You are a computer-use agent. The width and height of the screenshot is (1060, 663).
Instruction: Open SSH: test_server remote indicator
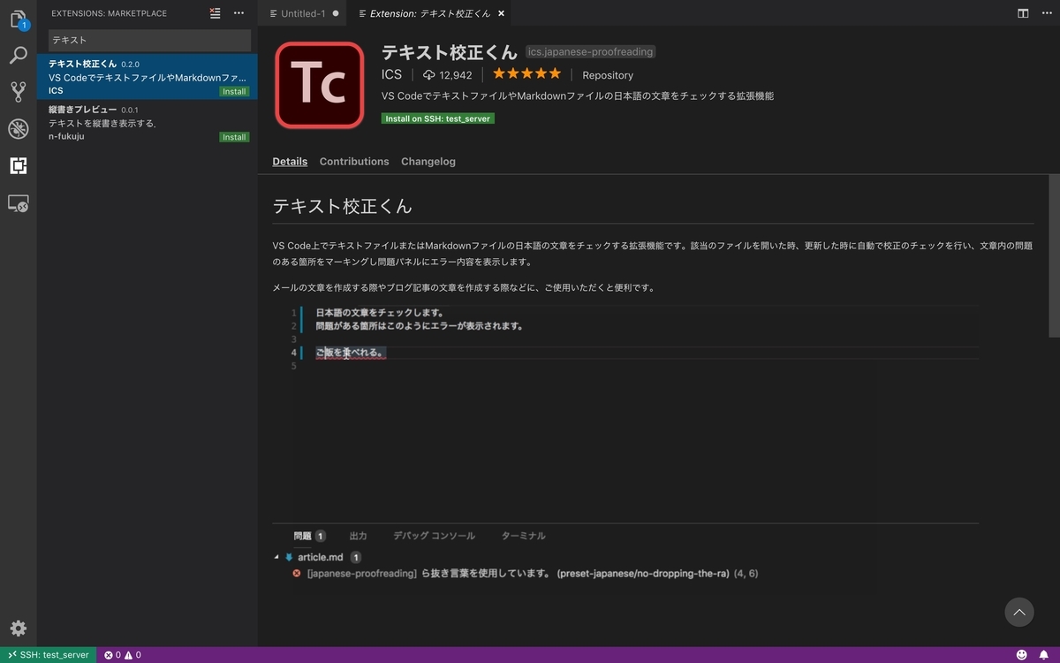pos(49,655)
